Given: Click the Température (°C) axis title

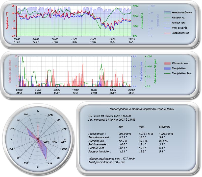Looking at the screenshot, I should [7, 21].
